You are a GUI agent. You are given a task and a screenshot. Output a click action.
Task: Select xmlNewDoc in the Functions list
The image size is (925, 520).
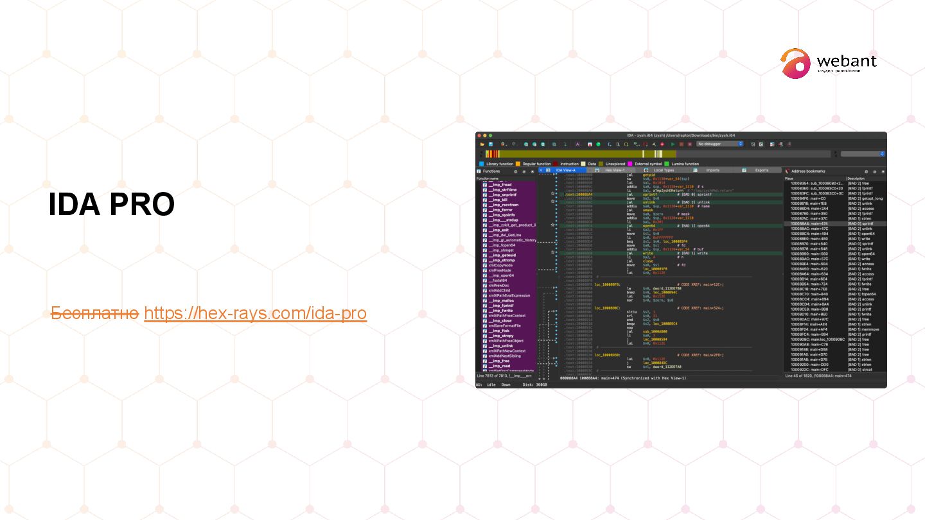coord(509,285)
